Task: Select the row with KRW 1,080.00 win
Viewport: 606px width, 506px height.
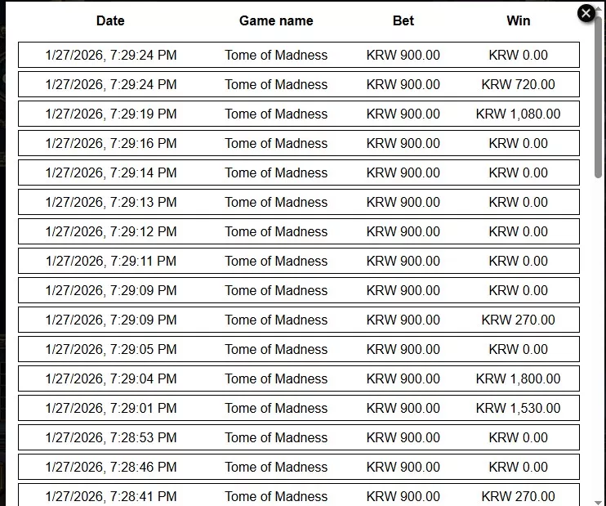Action: click(x=299, y=114)
